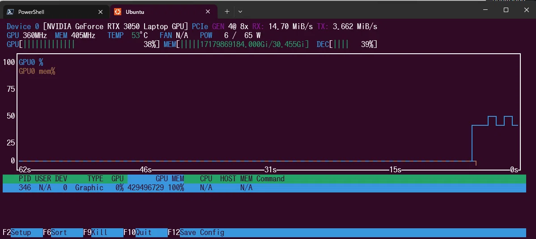Click the 'Graphic' type cell

pyautogui.click(x=89, y=188)
